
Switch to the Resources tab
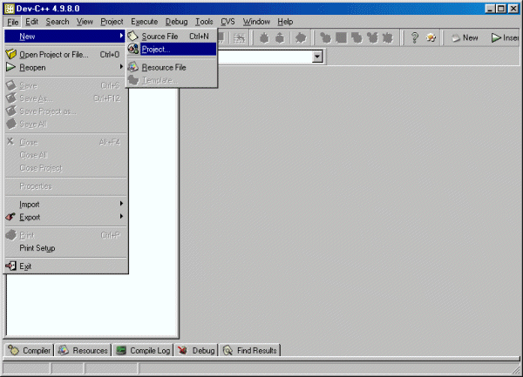84,350
